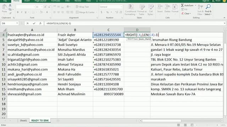
Task: Click the Format Painter brush icon
Action: 10,13
